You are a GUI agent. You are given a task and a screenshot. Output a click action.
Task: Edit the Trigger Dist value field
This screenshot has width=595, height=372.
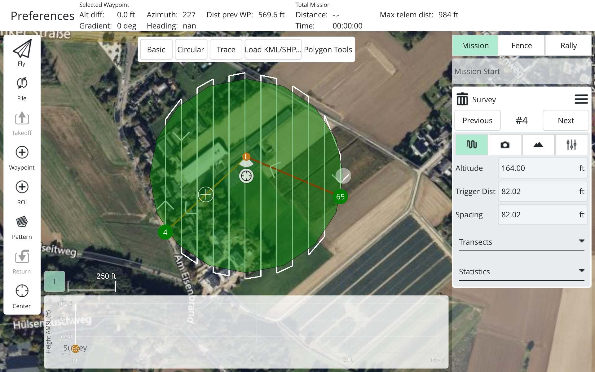click(543, 191)
